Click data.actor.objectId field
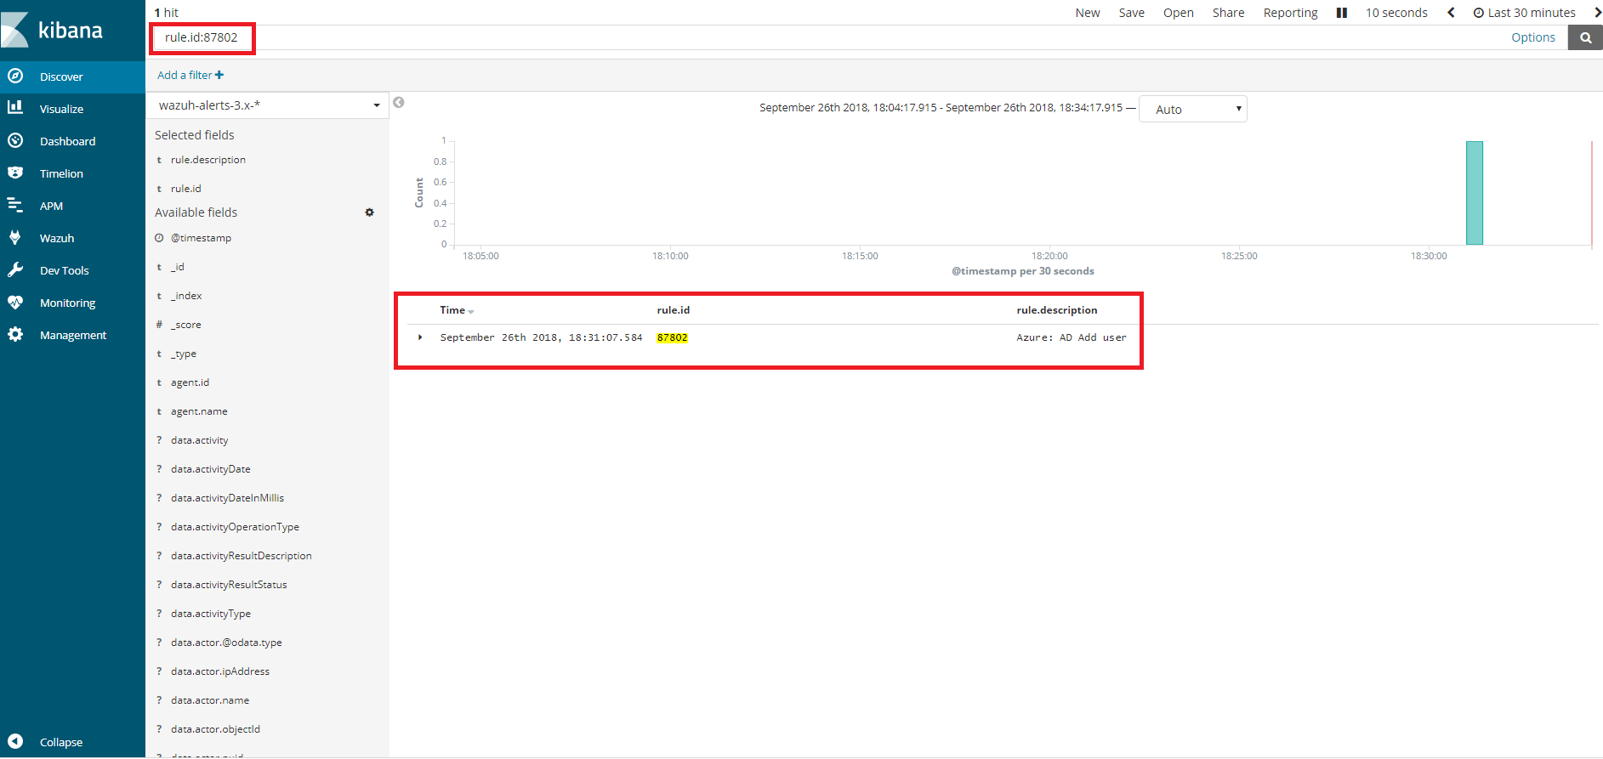 [x=215, y=729]
